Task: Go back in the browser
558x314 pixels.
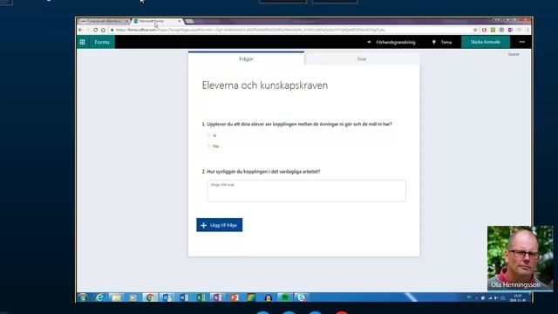Action: coord(81,30)
